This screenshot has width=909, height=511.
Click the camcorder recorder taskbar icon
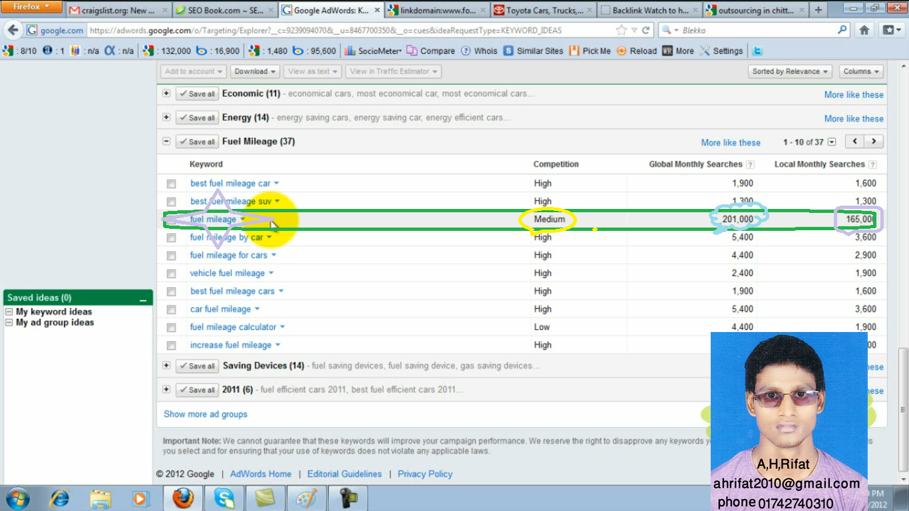pyautogui.click(x=347, y=498)
